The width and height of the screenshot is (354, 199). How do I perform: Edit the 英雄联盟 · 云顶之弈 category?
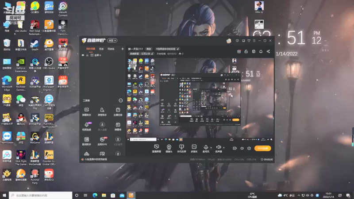(x=141, y=54)
